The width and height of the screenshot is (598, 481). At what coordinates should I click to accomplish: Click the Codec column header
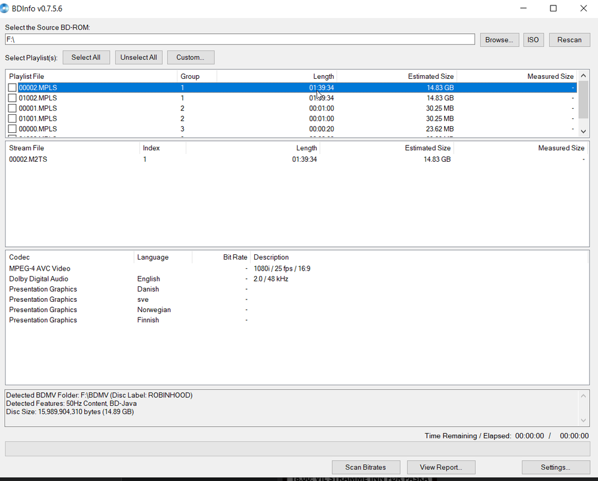(70, 257)
